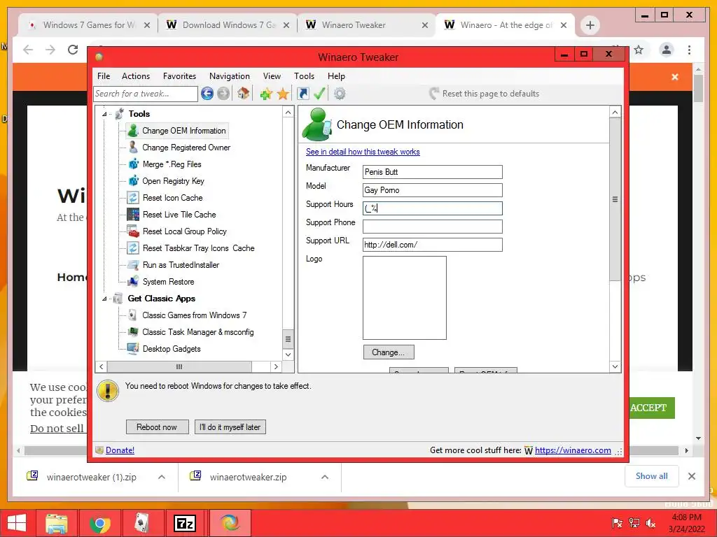Switch to the Winaero Tweaker browser tab
The height and width of the screenshot is (537, 717).
pyautogui.click(x=367, y=25)
